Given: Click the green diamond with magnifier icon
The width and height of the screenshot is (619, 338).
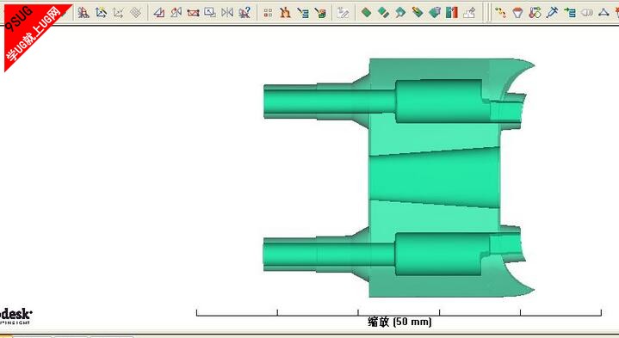Looking at the screenshot, I should pyautogui.click(x=400, y=13).
